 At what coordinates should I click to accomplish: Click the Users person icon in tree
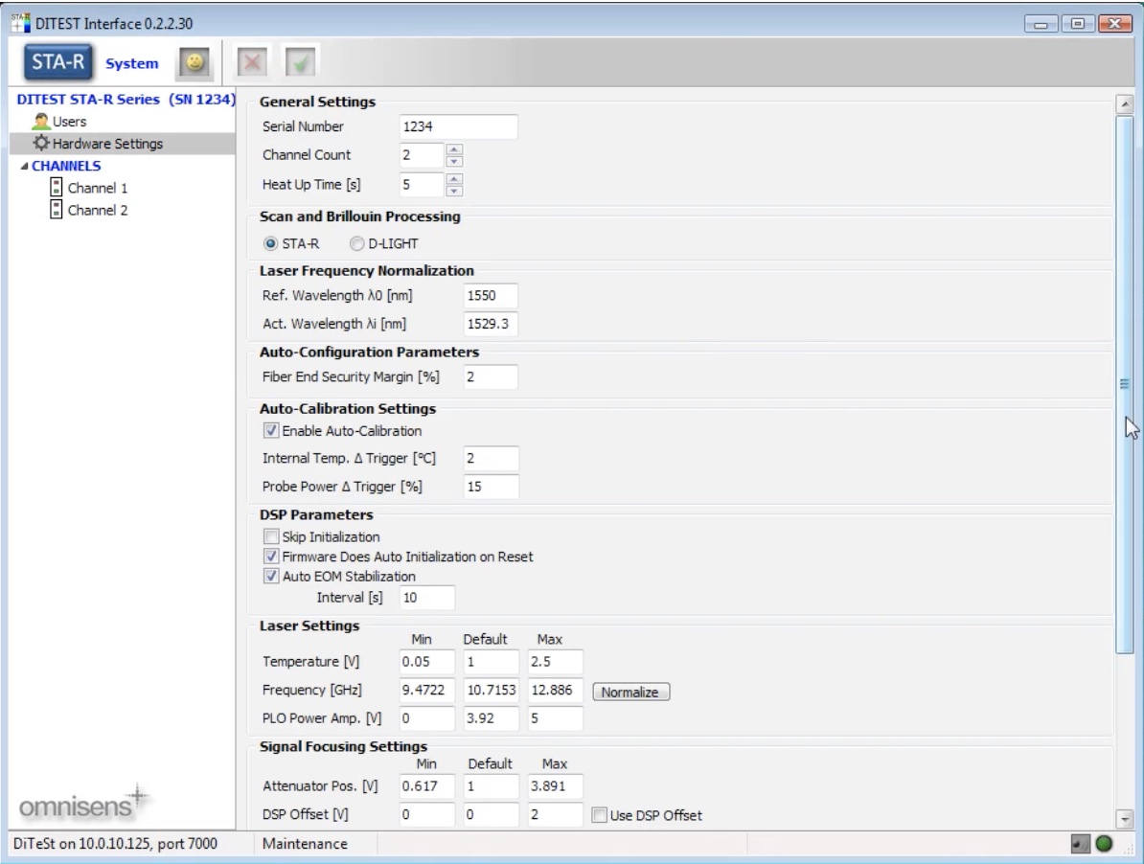click(41, 121)
